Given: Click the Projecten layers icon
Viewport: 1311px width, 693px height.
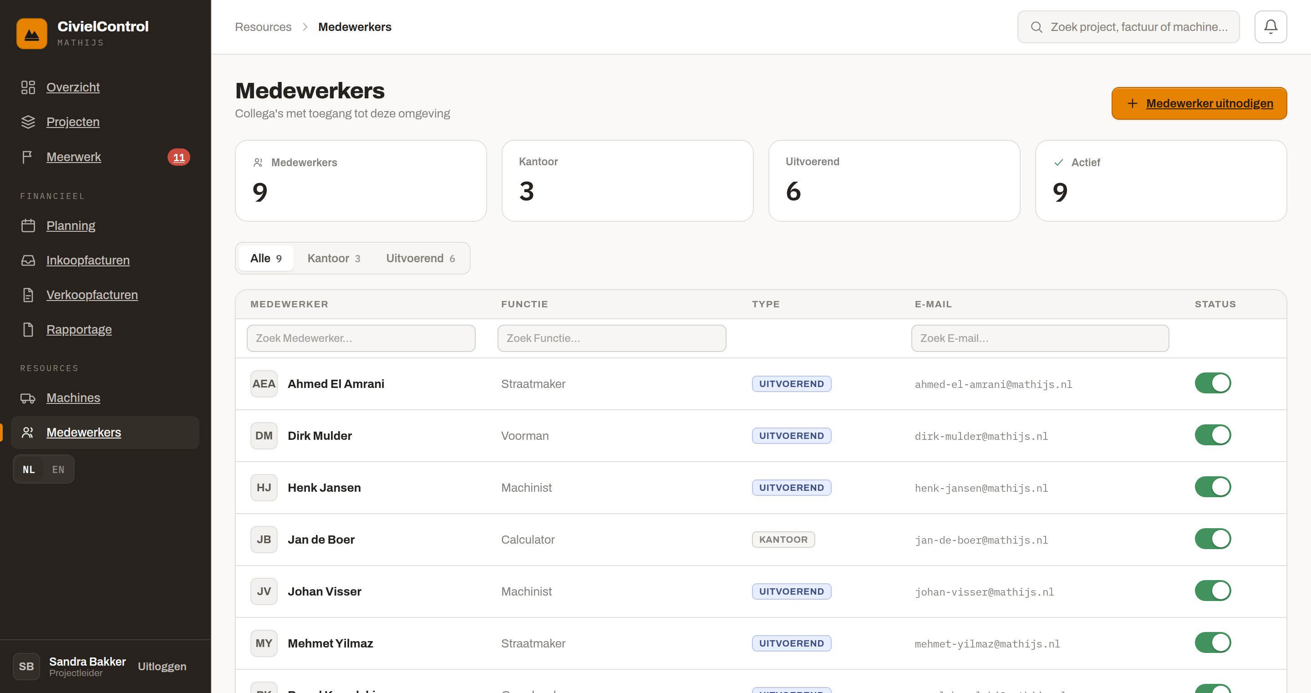Looking at the screenshot, I should click(x=28, y=122).
